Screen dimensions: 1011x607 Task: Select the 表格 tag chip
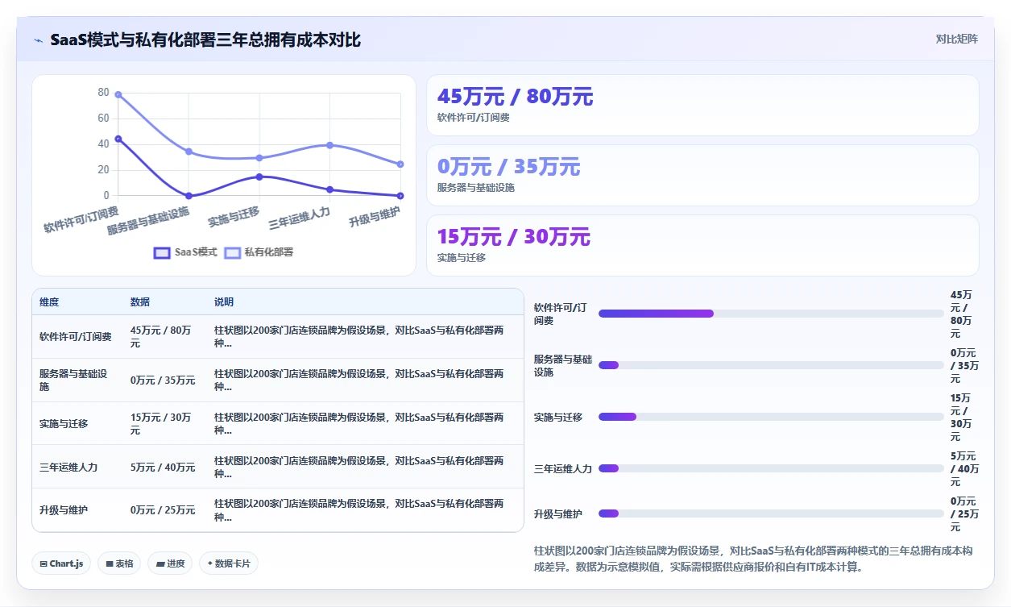click(x=120, y=563)
